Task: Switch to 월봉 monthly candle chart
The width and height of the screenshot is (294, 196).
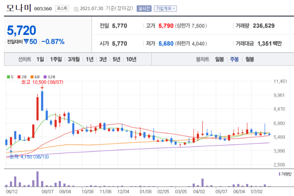Action: pyautogui.click(x=250, y=59)
